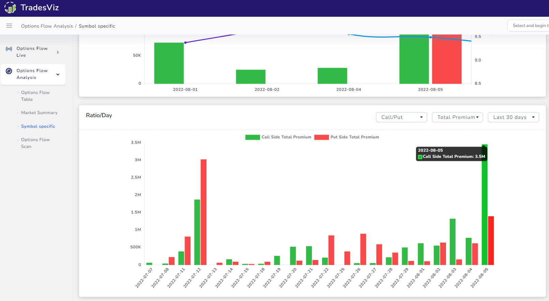
Task: Collapse the Options Flow Analysis chevron
Action: click(58, 74)
